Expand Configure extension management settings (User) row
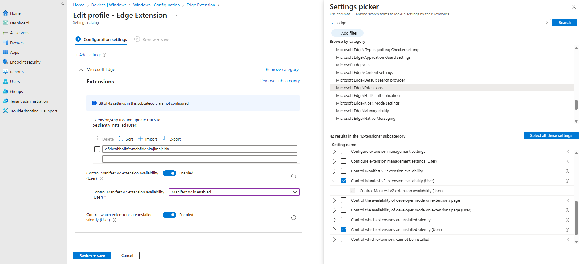The width and height of the screenshot is (583, 264). click(335, 161)
